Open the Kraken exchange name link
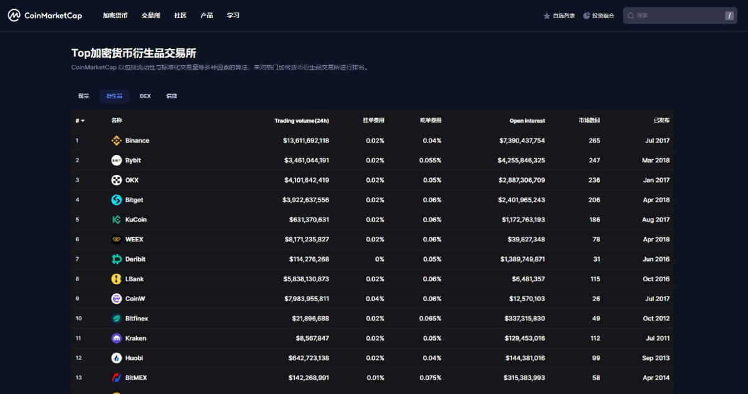748x394 pixels. click(136, 338)
